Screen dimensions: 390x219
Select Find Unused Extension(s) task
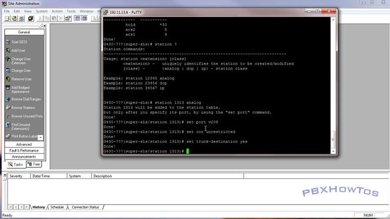pyautogui.click(x=18, y=127)
